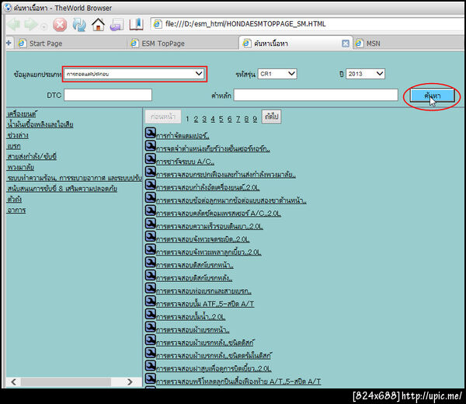Click the ถัดไป next page button
Image resolution: width=466 pixels, height=404 pixels.
pos(271,117)
